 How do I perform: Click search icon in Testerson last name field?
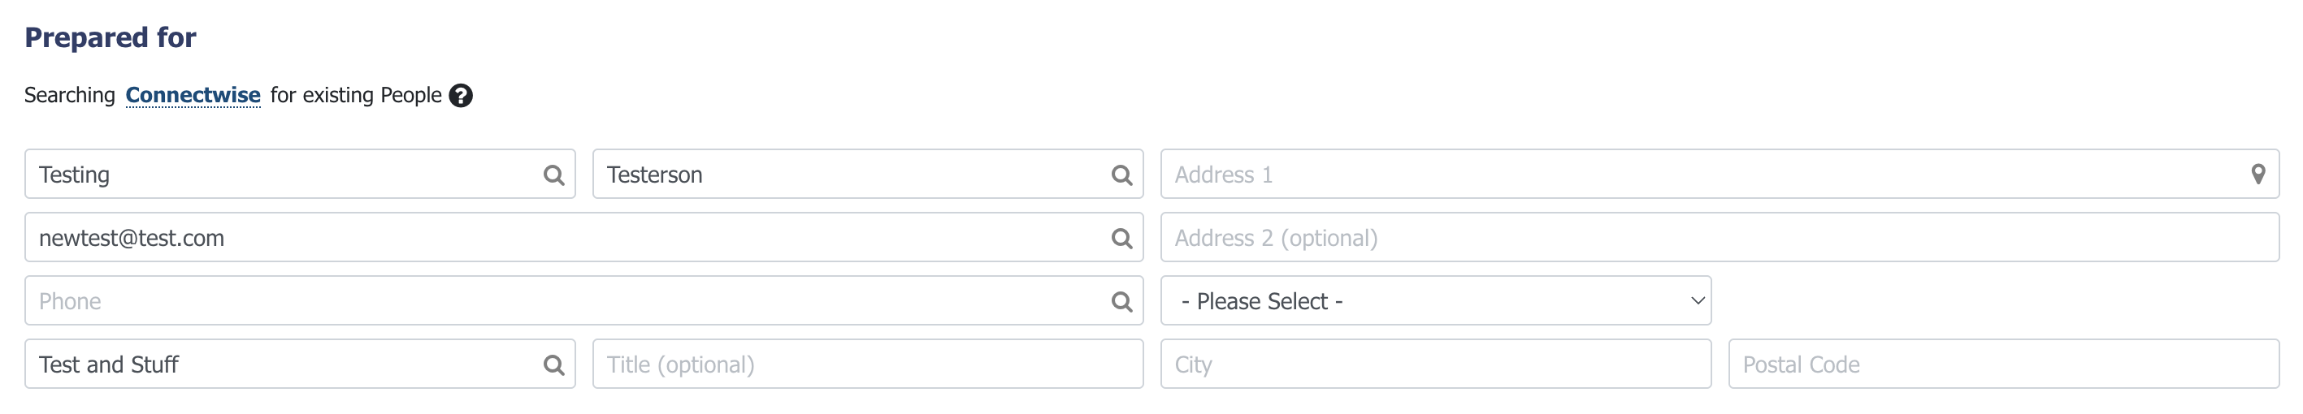tap(1121, 175)
